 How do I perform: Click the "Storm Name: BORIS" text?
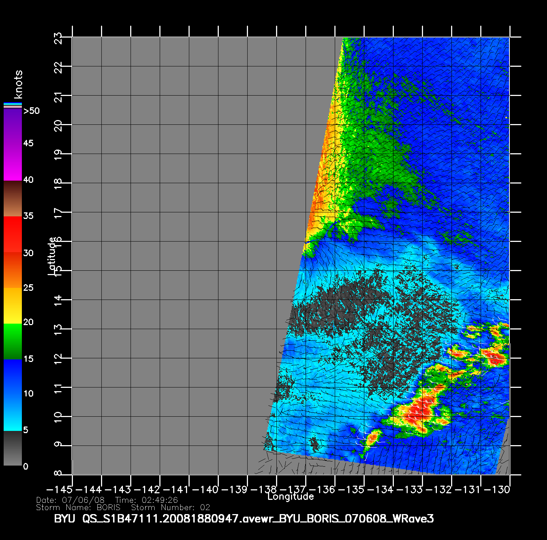click(78, 508)
